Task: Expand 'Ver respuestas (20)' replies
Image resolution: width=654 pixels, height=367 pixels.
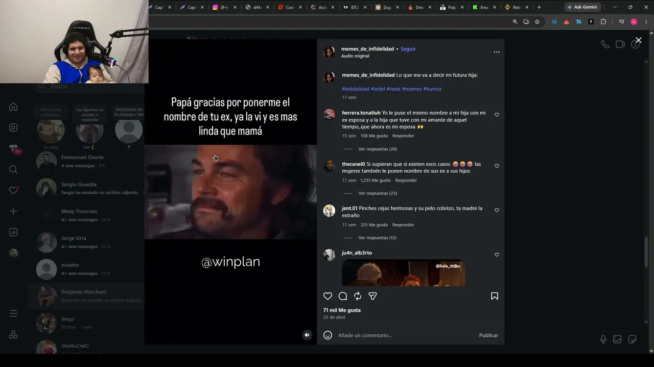Action: coord(378,149)
